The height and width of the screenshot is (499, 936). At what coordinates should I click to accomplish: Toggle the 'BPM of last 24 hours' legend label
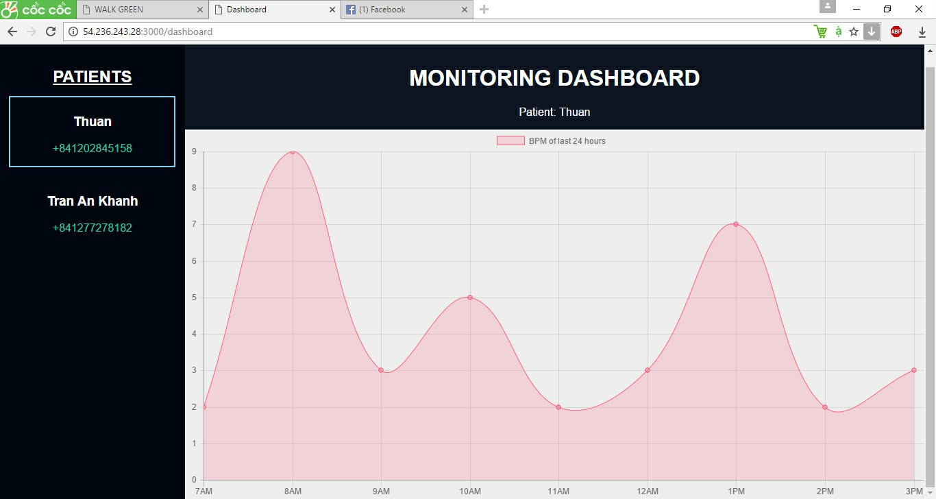pyautogui.click(x=567, y=141)
